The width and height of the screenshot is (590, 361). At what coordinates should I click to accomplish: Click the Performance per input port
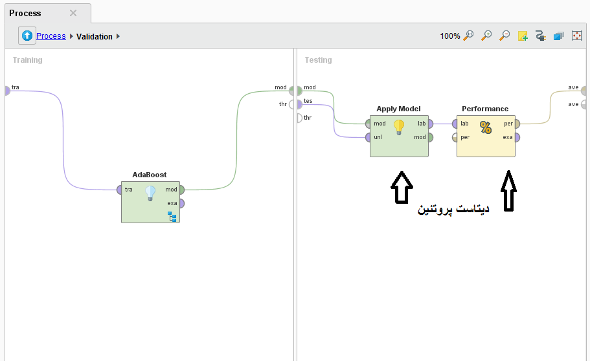(x=455, y=137)
